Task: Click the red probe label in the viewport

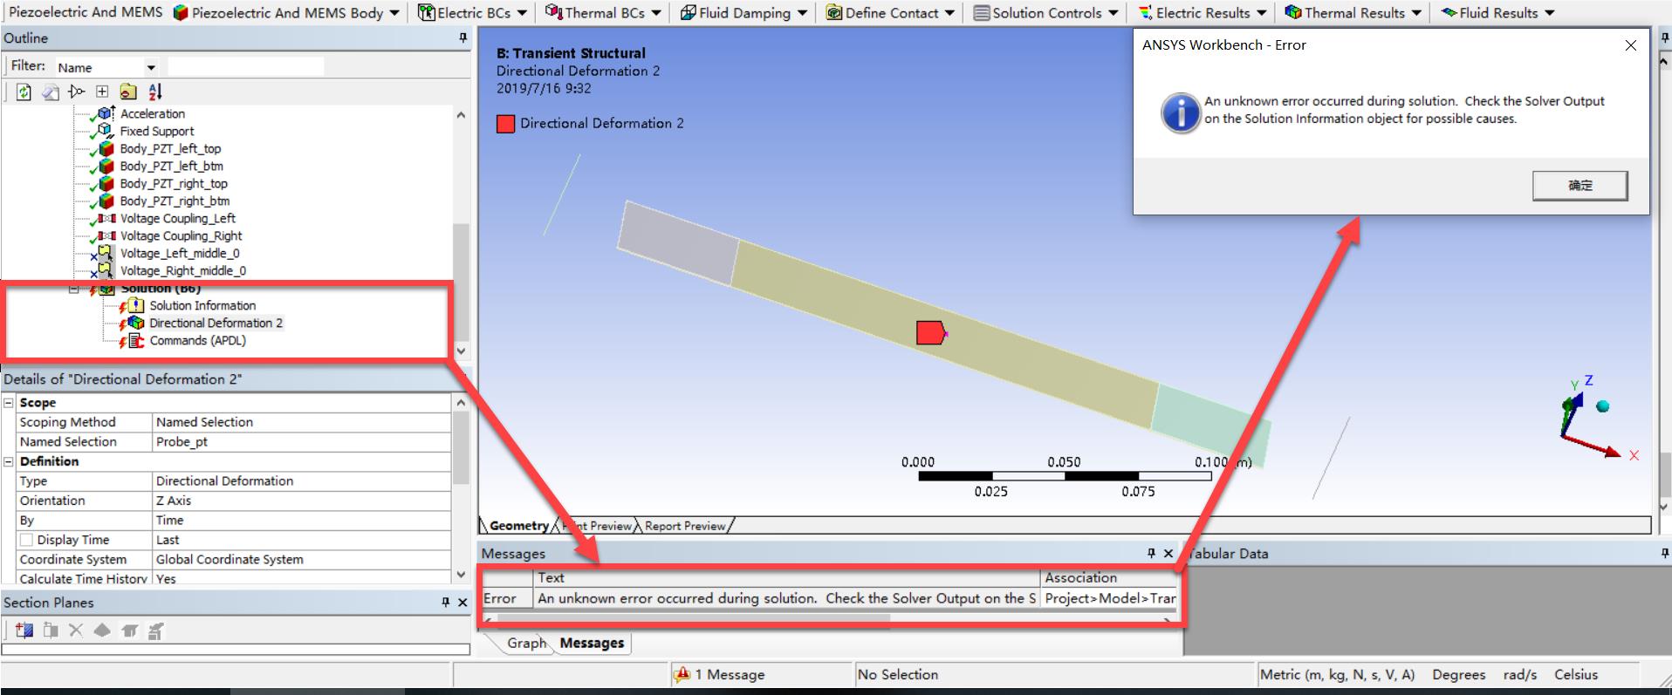Action: pyautogui.click(x=930, y=332)
